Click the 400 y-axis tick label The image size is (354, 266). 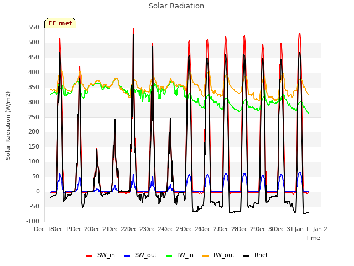34,72
